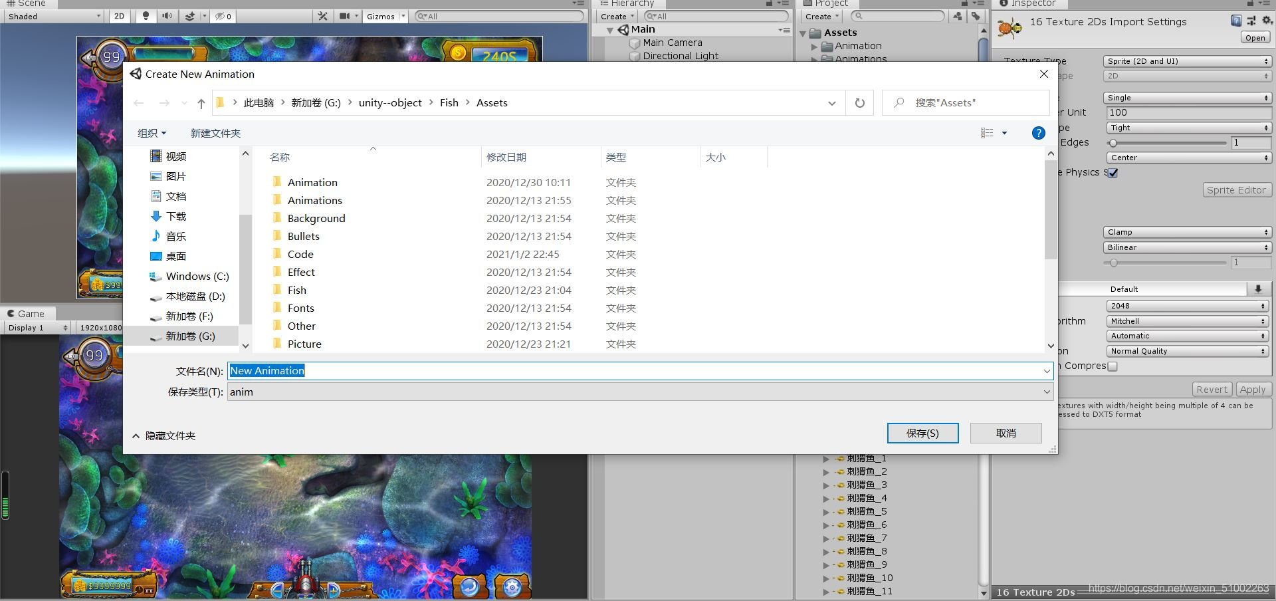Expand the address bar history dropdown
1276x601 pixels.
point(831,103)
